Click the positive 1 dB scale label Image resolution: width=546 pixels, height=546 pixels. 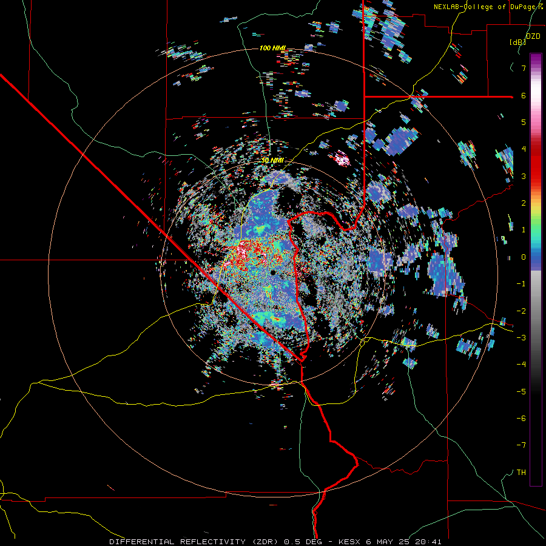click(524, 230)
